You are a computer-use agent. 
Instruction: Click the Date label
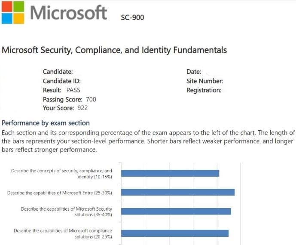click(194, 72)
